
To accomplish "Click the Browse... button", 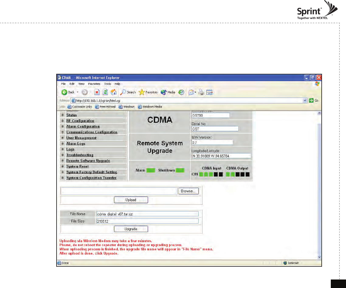I will click(189, 191).
